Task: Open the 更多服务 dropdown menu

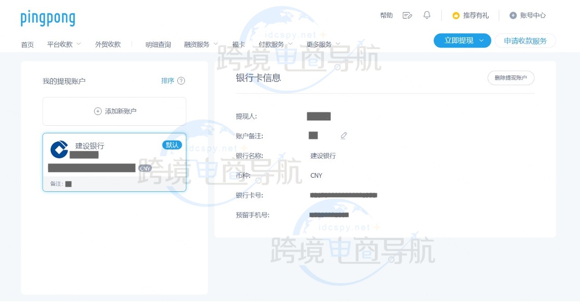Action: [320, 44]
